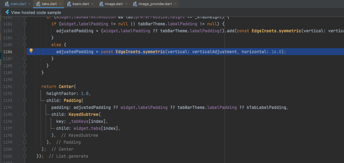Collapse the KeyedSubtree block at line 1195
344x163 pixels.
pyautogui.click(x=25, y=114)
